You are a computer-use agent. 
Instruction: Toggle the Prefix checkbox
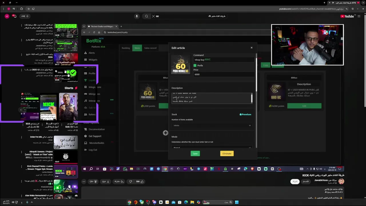click(195, 66)
